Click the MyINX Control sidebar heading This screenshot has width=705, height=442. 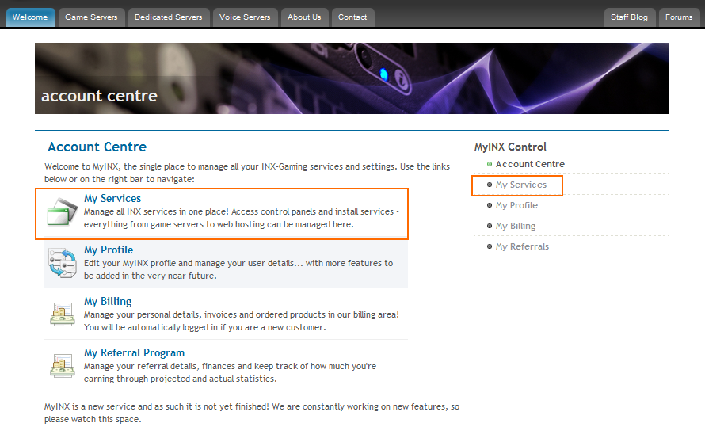click(x=510, y=147)
